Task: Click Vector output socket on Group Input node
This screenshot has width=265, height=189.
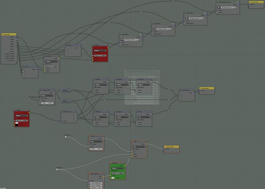Action: pyautogui.click(x=17, y=37)
